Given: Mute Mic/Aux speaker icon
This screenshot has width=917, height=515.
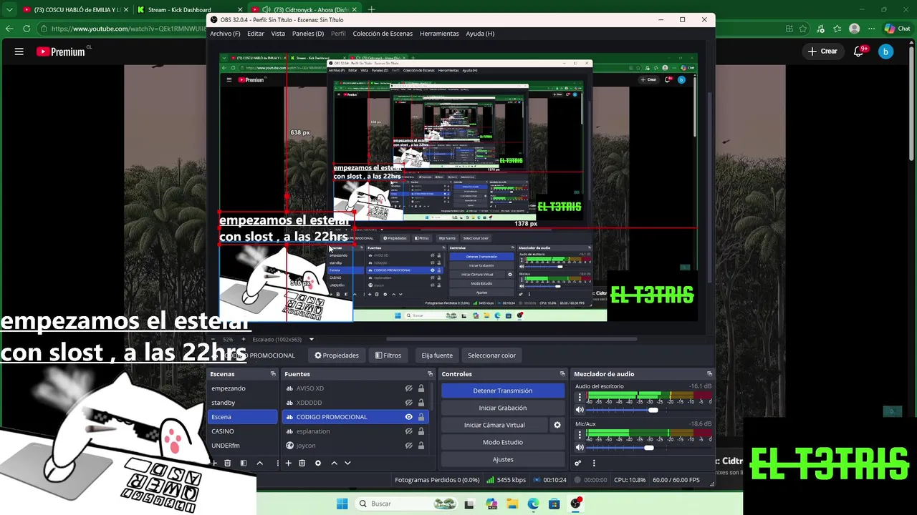Looking at the screenshot, I should pyautogui.click(x=580, y=448).
